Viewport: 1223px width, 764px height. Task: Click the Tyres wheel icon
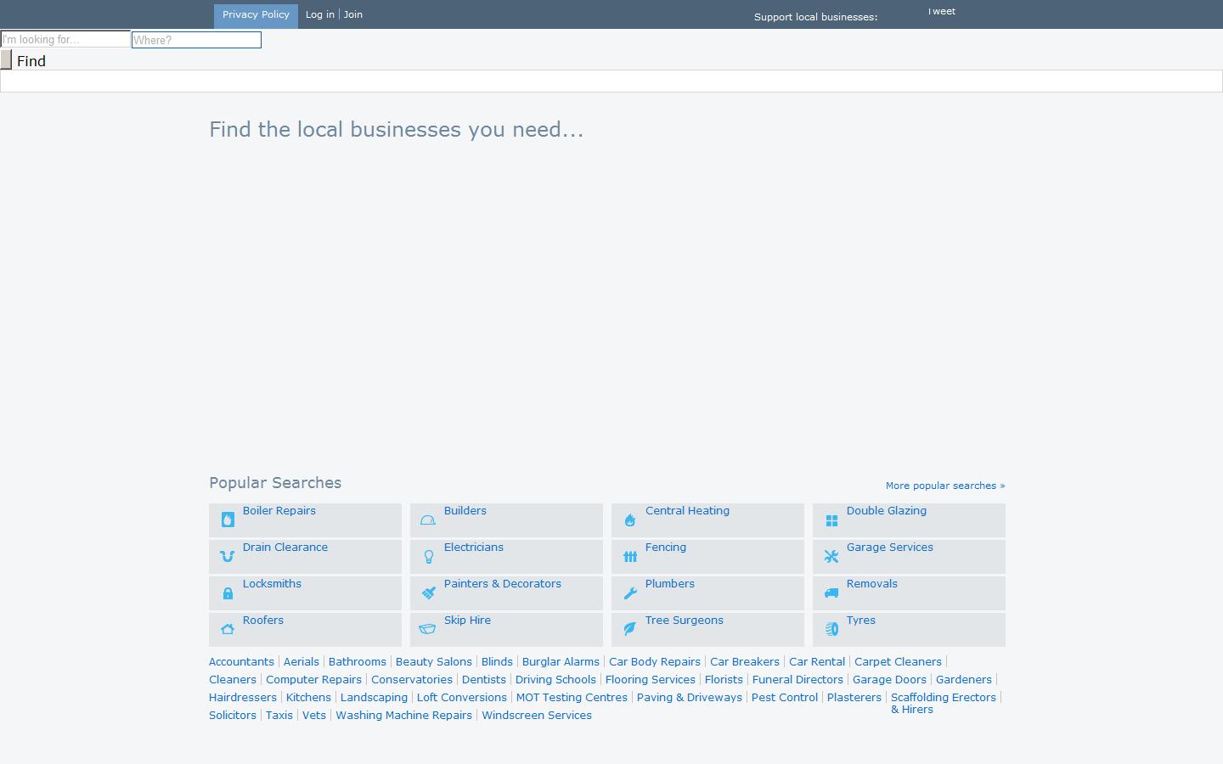831,629
